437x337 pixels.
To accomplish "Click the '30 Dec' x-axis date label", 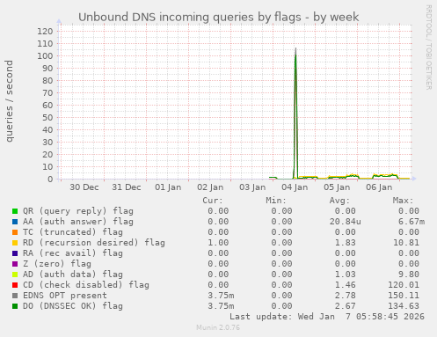I will [x=84, y=187].
